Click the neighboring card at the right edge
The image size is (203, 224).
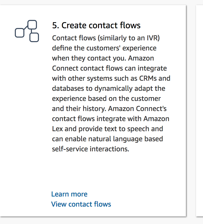click(199, 111)
